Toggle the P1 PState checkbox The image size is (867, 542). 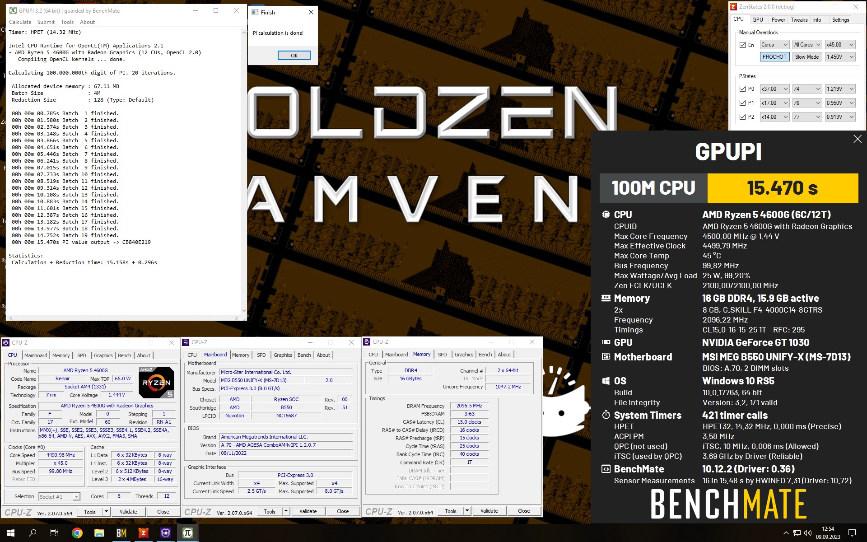(x=742, y=103)
